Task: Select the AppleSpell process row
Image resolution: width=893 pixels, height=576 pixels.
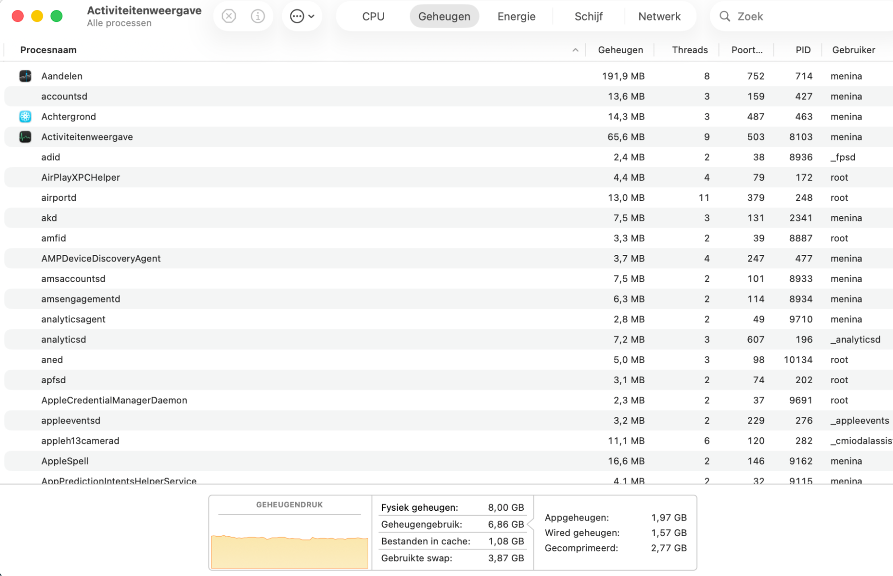Action: 449,462
